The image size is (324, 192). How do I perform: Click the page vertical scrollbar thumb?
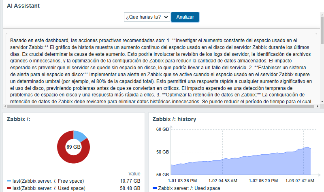[x=322, y=30]
